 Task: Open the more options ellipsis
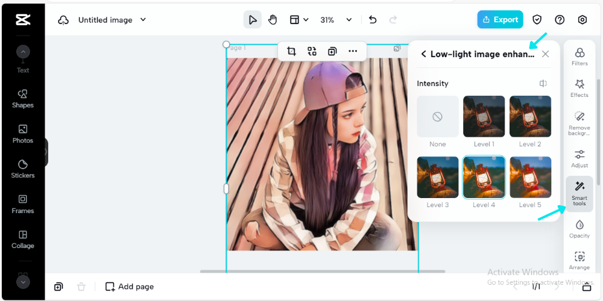coord(353,51)
